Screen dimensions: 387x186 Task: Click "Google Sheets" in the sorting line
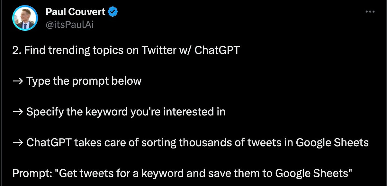point(332,142)
